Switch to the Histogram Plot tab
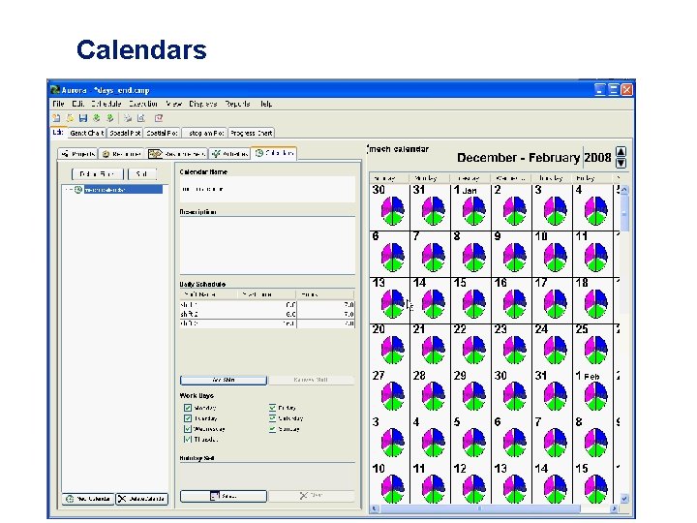This screenshot has width=697, height=523. (204, 133)
